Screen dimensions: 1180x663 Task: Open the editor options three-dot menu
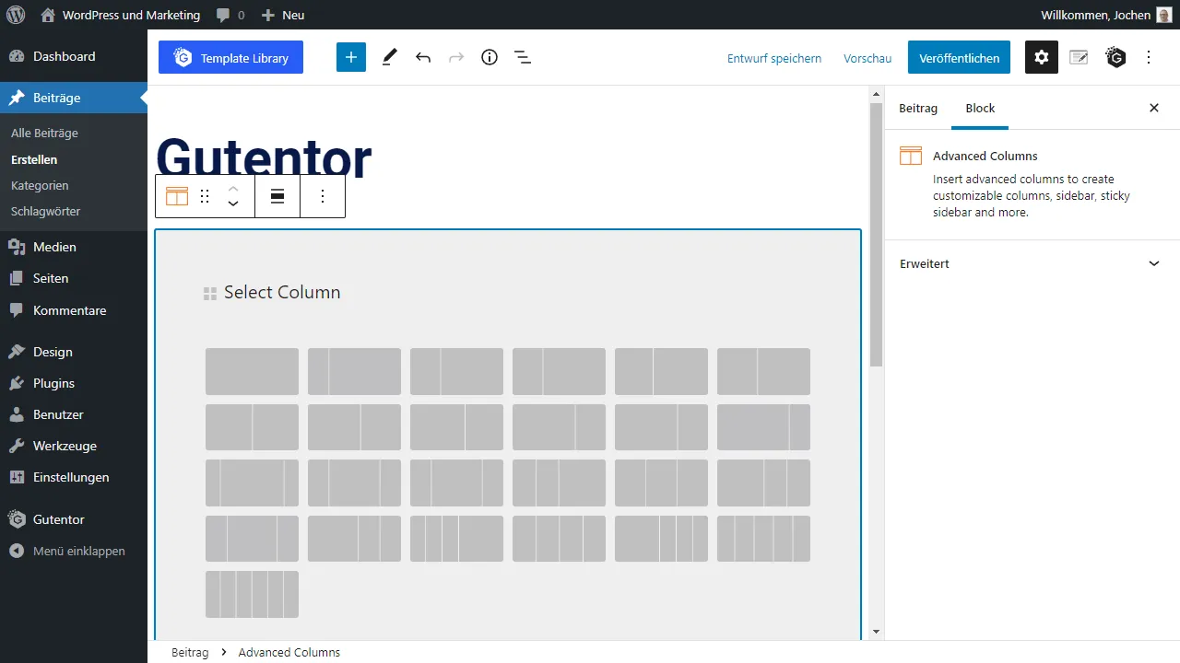pos(1149,57)
